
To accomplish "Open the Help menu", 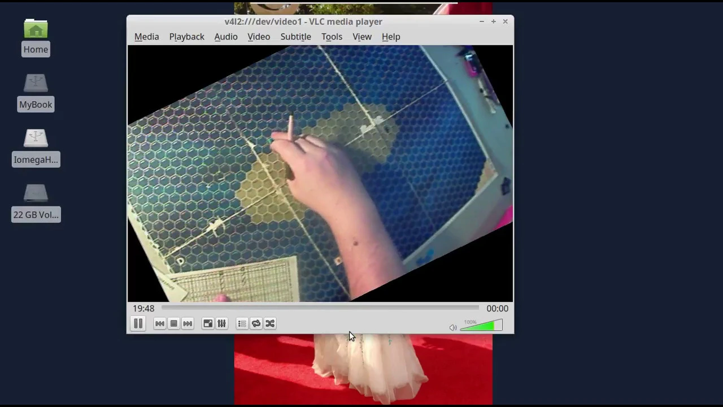I will point(391,37).
